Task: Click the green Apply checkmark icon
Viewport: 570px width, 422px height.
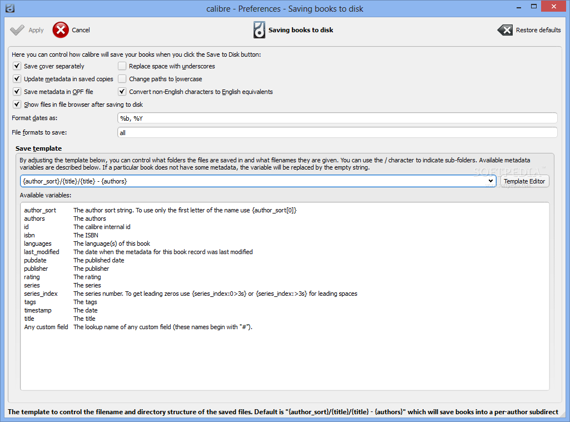Action: click(17, 30)
